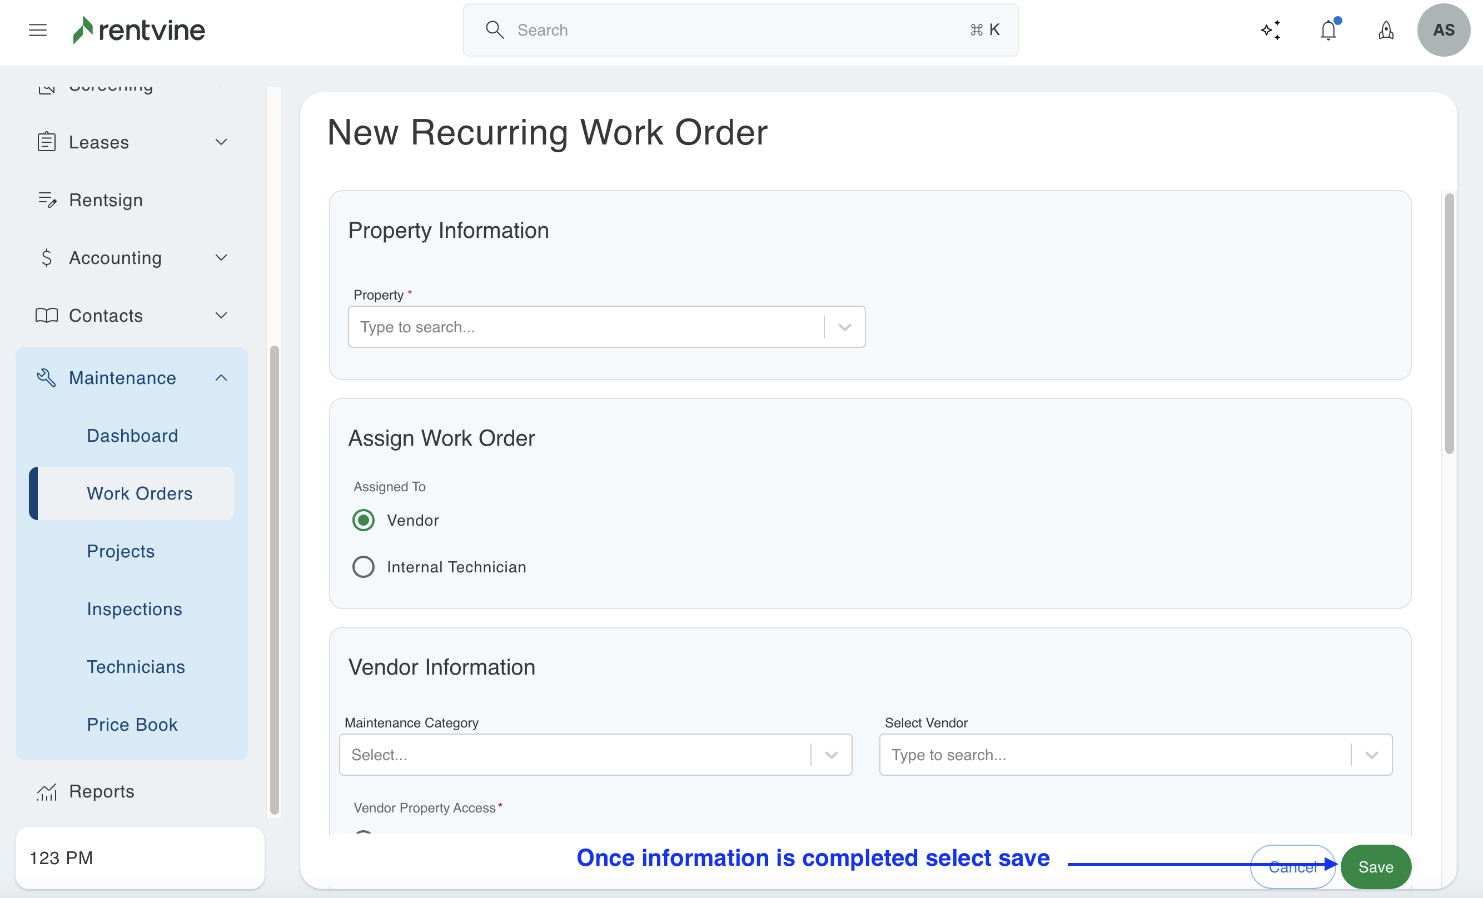Open the Select Vendor dropdown arrow

click(1372, 755)
